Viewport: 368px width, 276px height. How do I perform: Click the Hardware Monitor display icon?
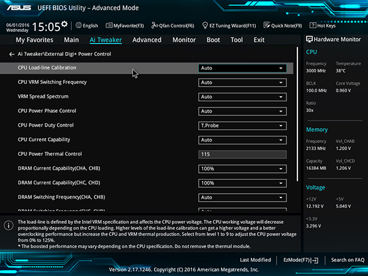click(309, 39)
